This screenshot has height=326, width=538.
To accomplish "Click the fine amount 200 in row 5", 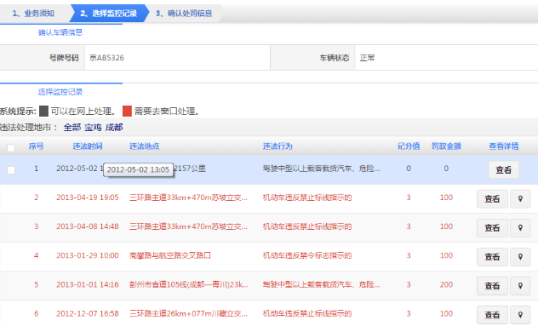I will (446, 284).
